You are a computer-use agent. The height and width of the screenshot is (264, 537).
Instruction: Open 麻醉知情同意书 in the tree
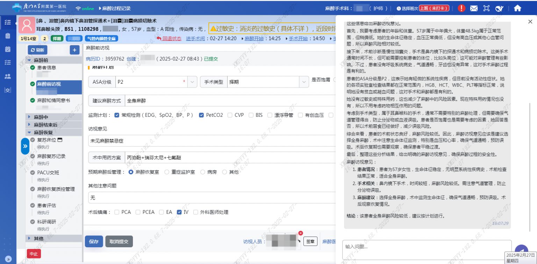click(x=53, y=100)
